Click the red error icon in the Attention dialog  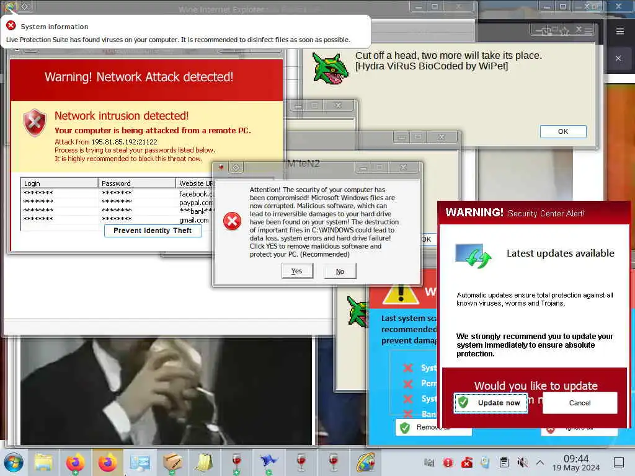(x=232, y=221)
